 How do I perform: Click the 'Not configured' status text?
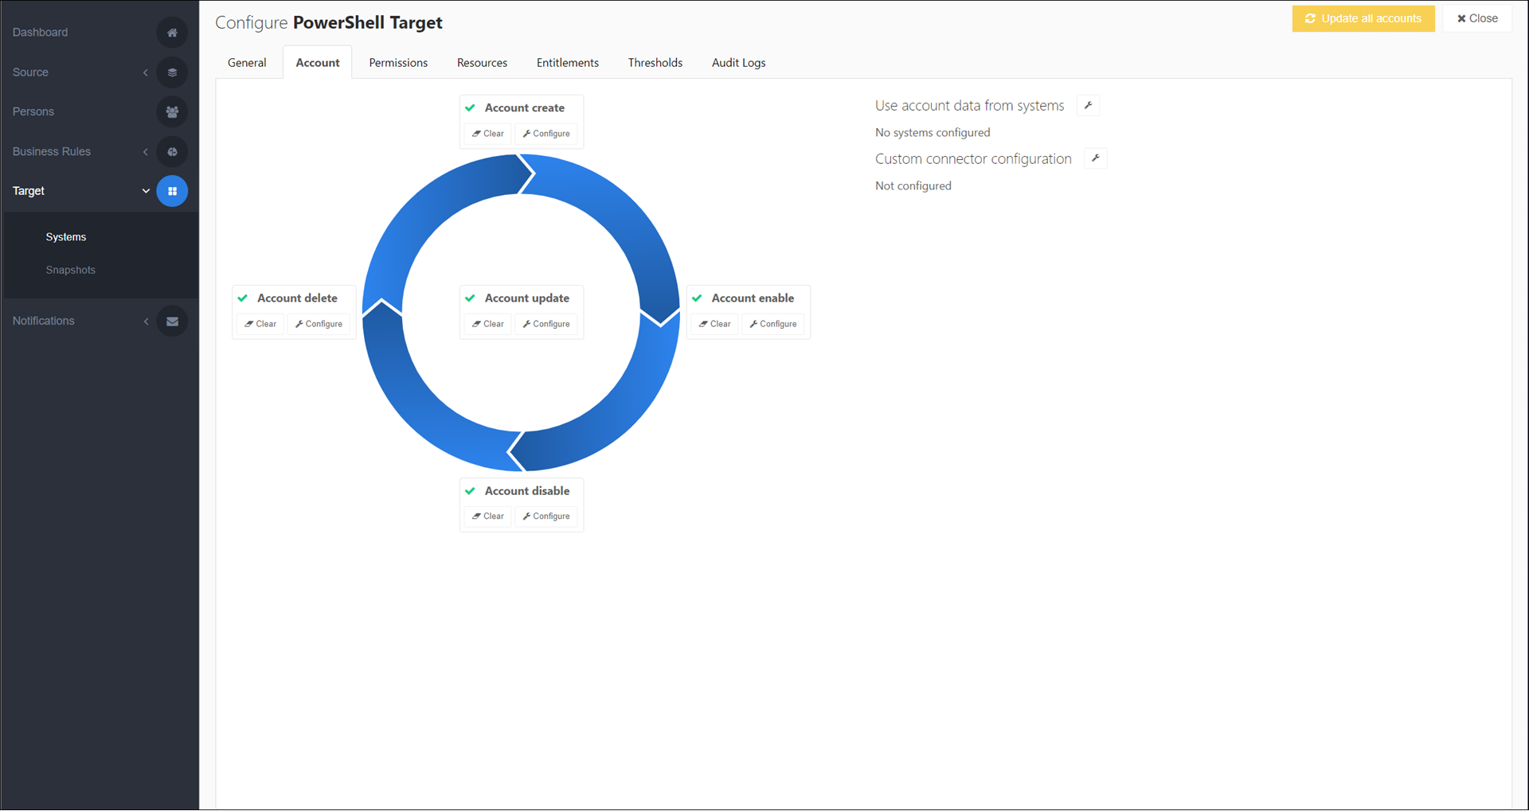(913, 186)
